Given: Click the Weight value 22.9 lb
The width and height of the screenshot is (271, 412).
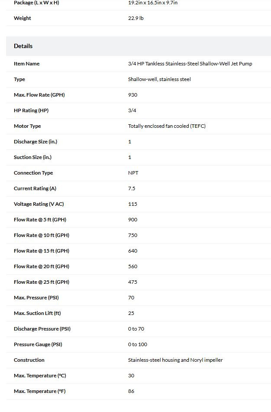Looking at the screenshot, I should [136, 18].
